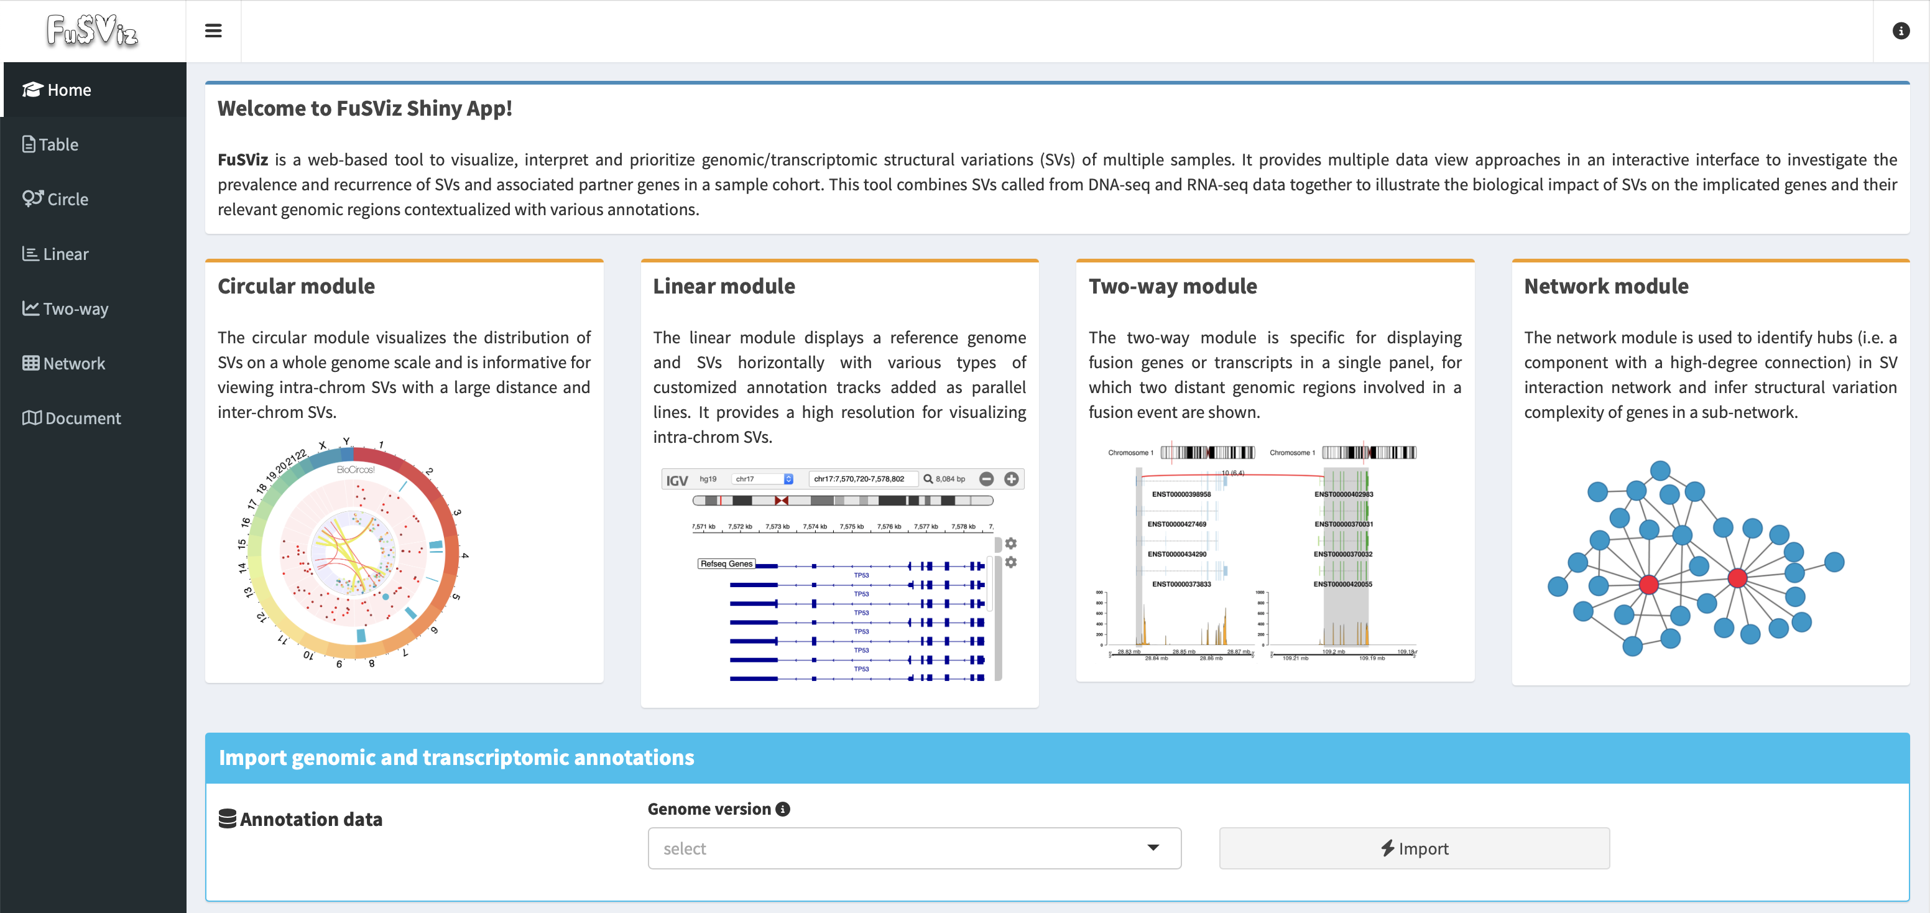The image size is (1930, 913).
Task: Open the Document sidebar item
Action: (x=94, y=419)
